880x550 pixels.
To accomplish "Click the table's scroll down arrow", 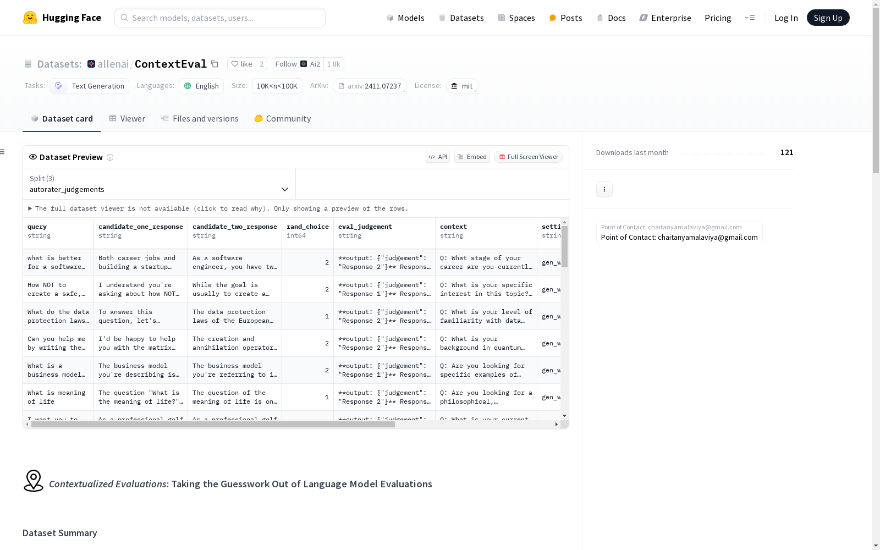I will (x=565, y=416).
